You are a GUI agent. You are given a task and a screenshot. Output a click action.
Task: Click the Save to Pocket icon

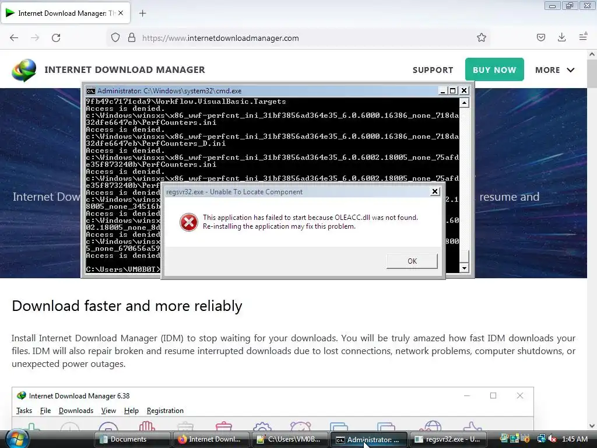541,37
